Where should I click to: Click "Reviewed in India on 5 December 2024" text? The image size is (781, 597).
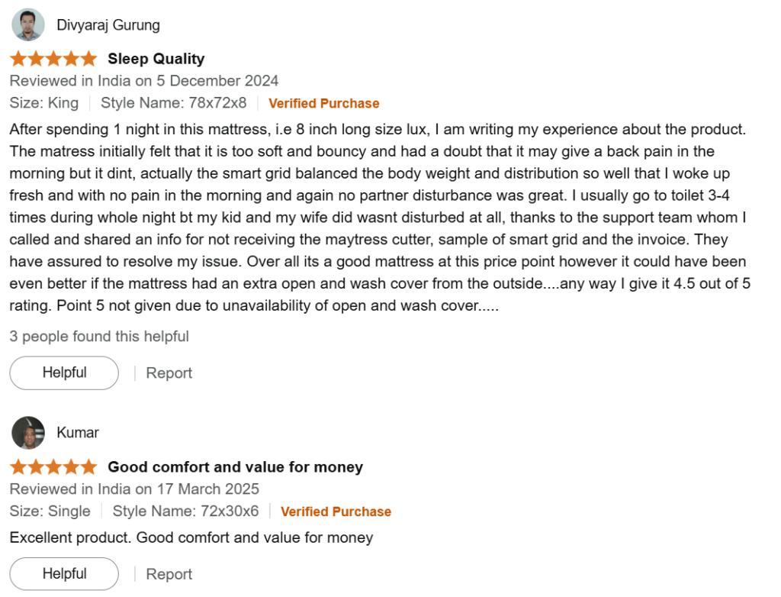click(x=144, y=81)
